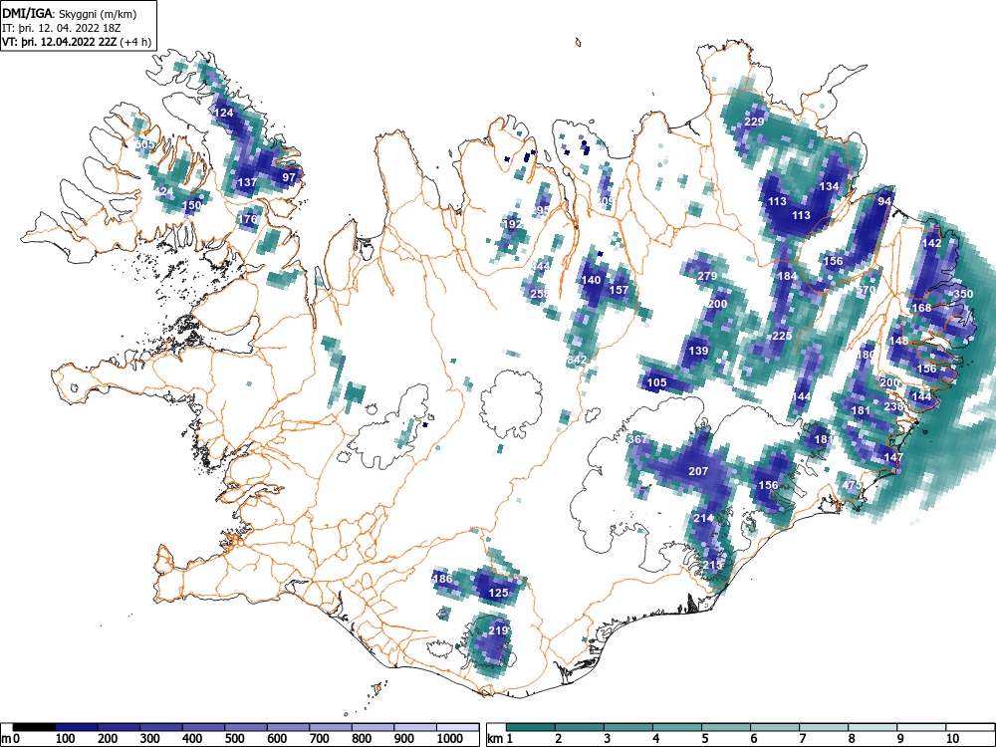Click visibility value 367 on the map
The image size is (996, 747).
(x=637, y=439)
